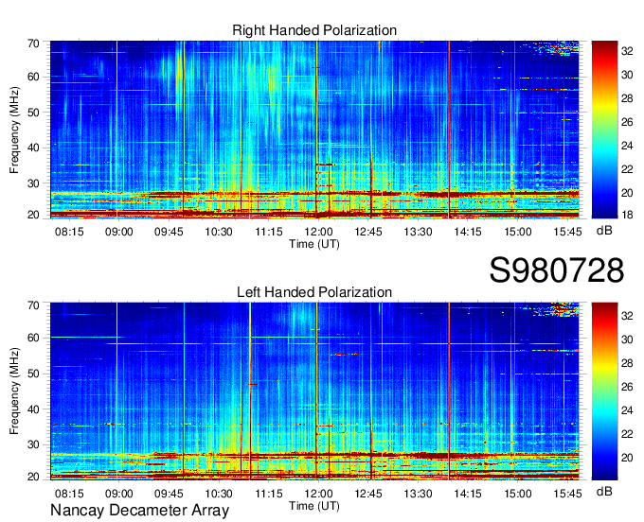Click the "08:15" tick below the Right Handed plot
The image size is (644, 522).
69,232
